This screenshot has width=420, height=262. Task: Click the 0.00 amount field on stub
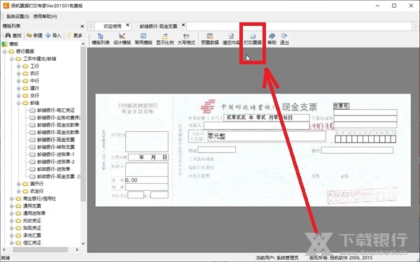(x=147, y=180)
